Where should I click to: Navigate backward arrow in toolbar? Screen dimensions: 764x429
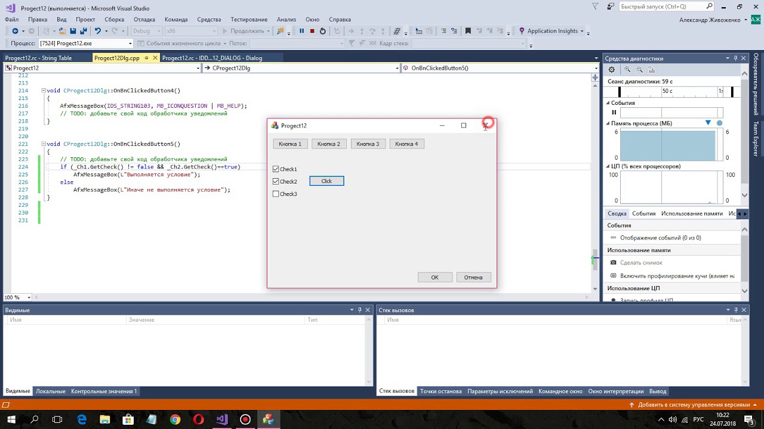pos(15,31)
